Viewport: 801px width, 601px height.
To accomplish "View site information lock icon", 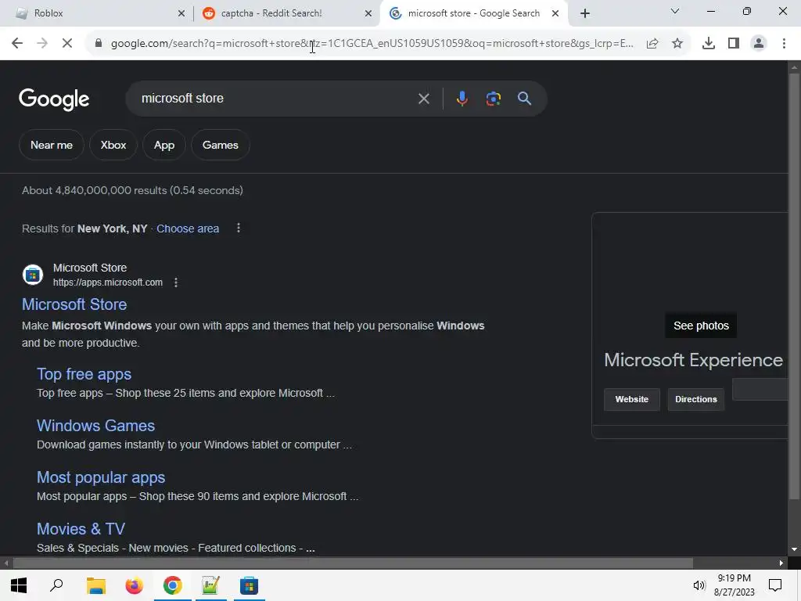I will 99,44.
